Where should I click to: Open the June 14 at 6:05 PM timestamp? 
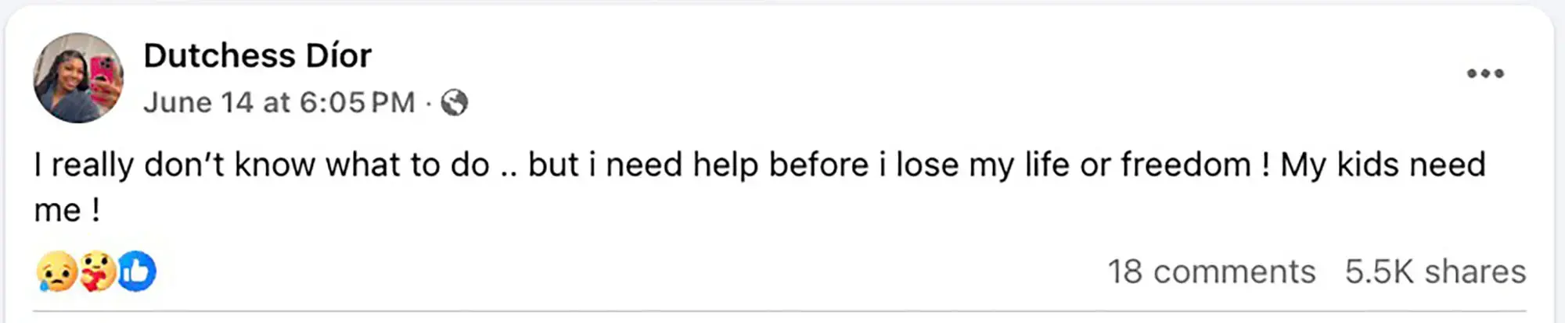pyautogui.click(x=279, y=102)
